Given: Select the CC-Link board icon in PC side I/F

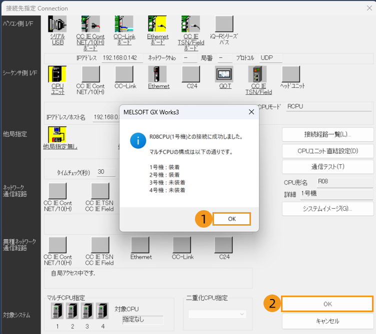Looking at the screenshot, I should [x=124, y=24].
